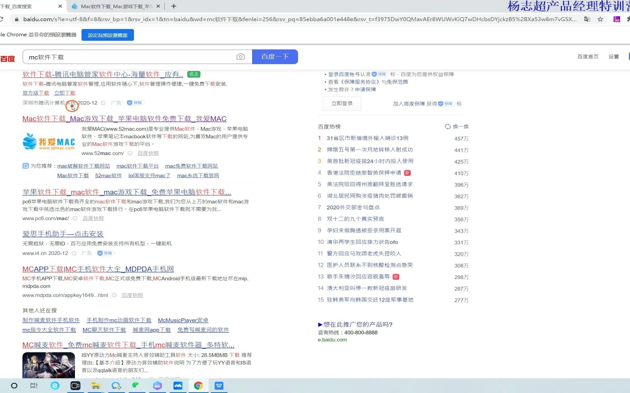
Task: Launch Edge browser from taskbar
Action: point(55,386)
